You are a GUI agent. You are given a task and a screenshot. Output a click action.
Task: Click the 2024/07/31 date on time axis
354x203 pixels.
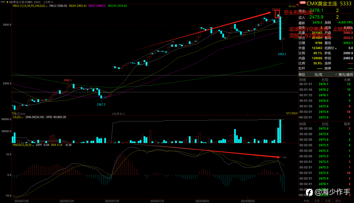pyautogui.click(x=157, y=201)
